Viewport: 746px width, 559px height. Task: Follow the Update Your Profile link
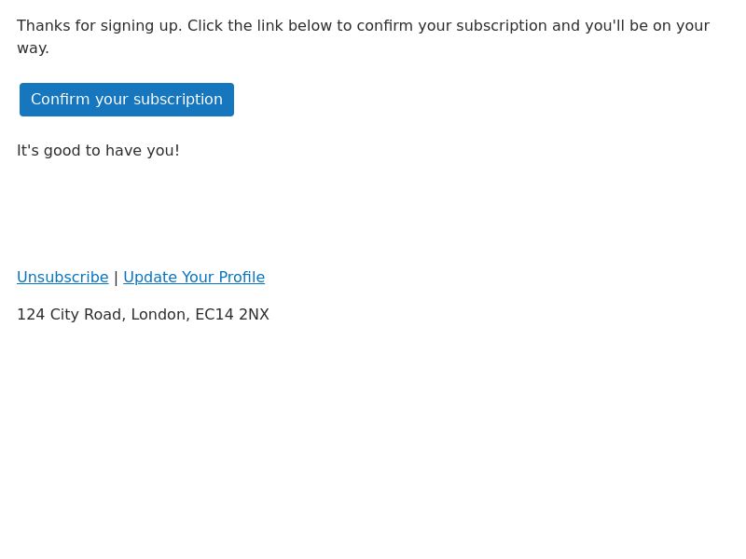[194, 277]
